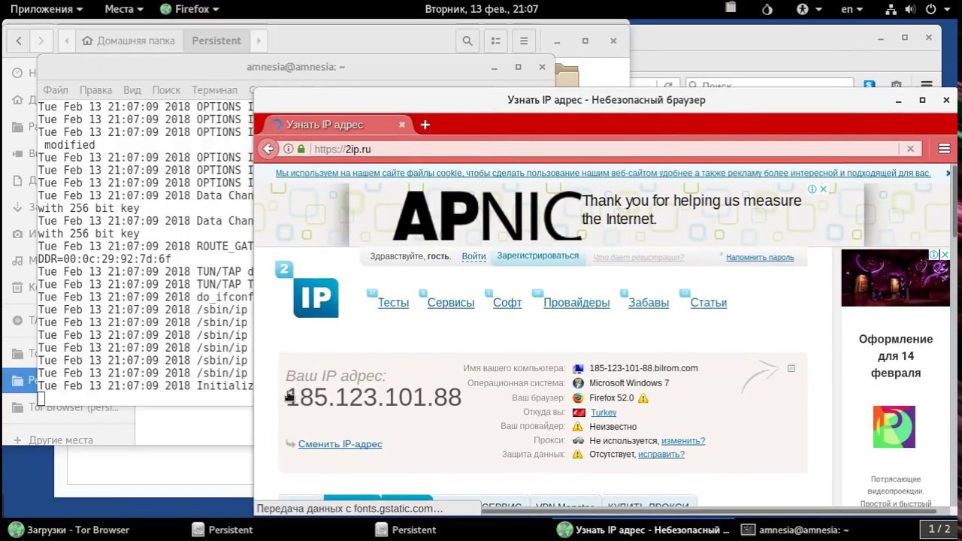Open the Firefox application menu in panel
Screen dimensions: 962x541
(x=190, y=9)
